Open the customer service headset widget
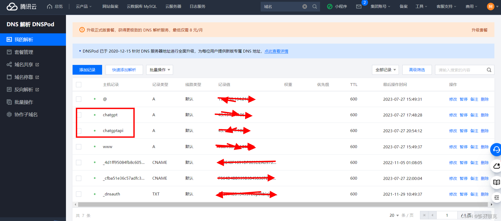Viewport: 501px width, 221px height. pos(496,150)
